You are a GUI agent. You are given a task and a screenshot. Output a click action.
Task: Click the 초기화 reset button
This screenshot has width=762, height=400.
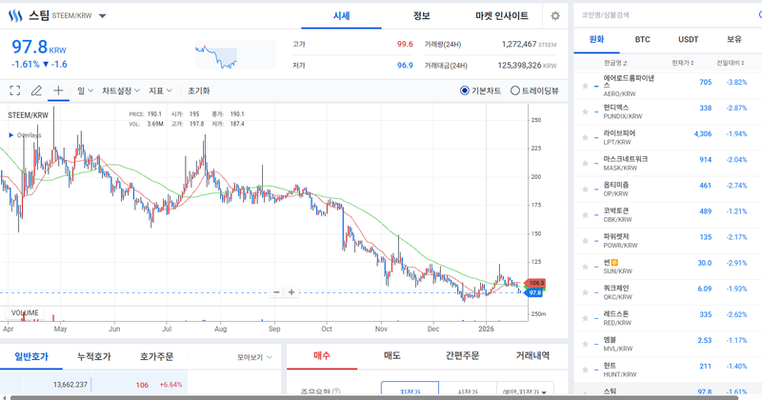tap(198, 90)
